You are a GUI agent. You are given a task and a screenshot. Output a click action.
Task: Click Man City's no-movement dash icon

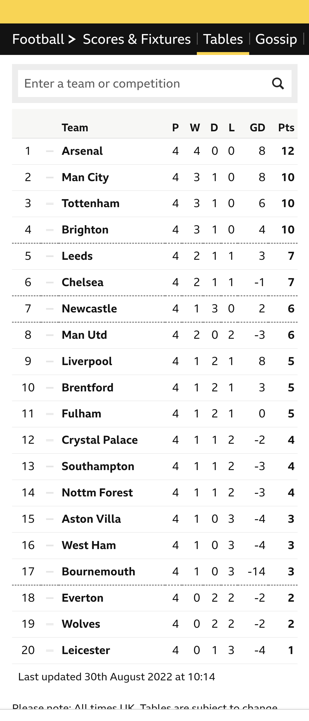[50, 177]
